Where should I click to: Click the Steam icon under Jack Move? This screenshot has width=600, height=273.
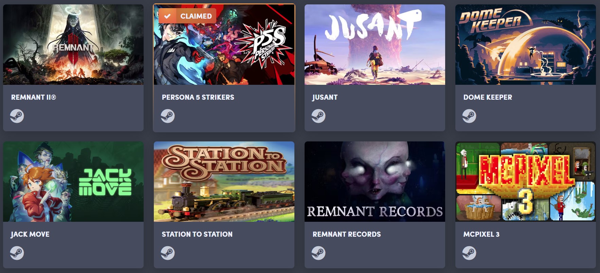pyautogui.click(x=17, y=253)
